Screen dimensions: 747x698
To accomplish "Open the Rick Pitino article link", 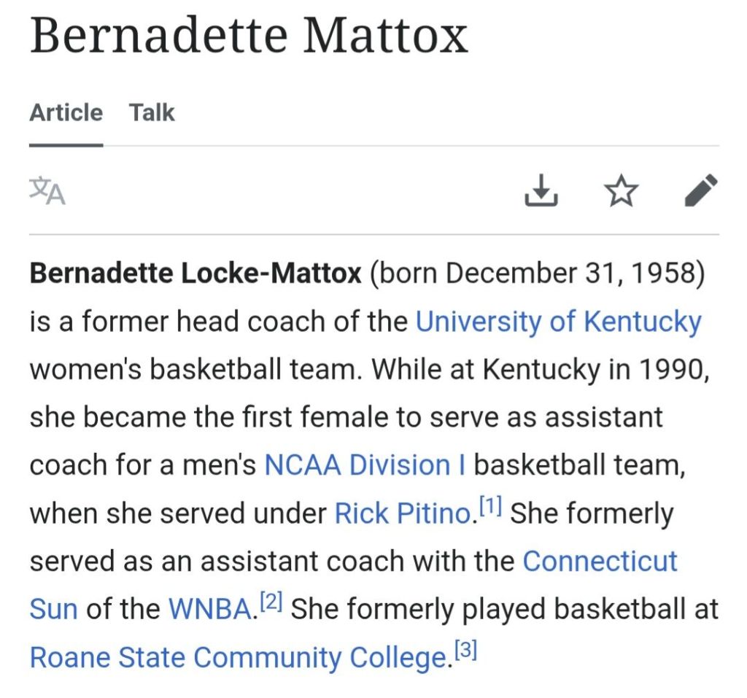I will (402, 513).
